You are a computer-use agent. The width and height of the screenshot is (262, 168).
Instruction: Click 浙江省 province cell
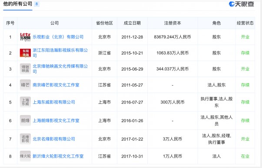click(x=104, y=53)
